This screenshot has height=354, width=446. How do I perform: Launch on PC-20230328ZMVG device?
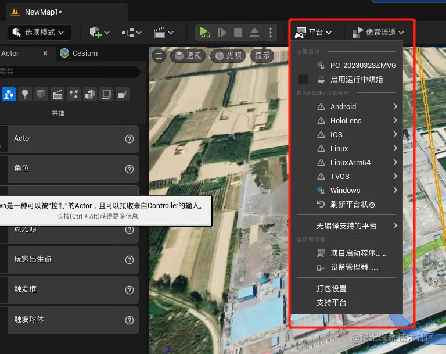click(347, 66)
